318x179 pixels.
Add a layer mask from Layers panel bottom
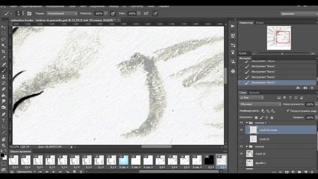tap(287, 172)
